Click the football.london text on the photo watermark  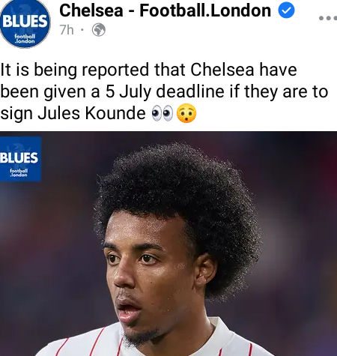[x=19, y=172]
